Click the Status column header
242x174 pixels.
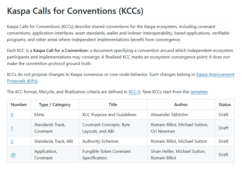click(225, 105)
